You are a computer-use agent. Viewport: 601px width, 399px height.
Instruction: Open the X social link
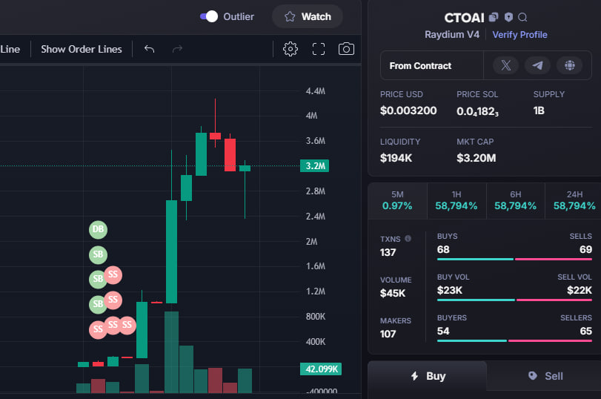[x=505, y=65]
